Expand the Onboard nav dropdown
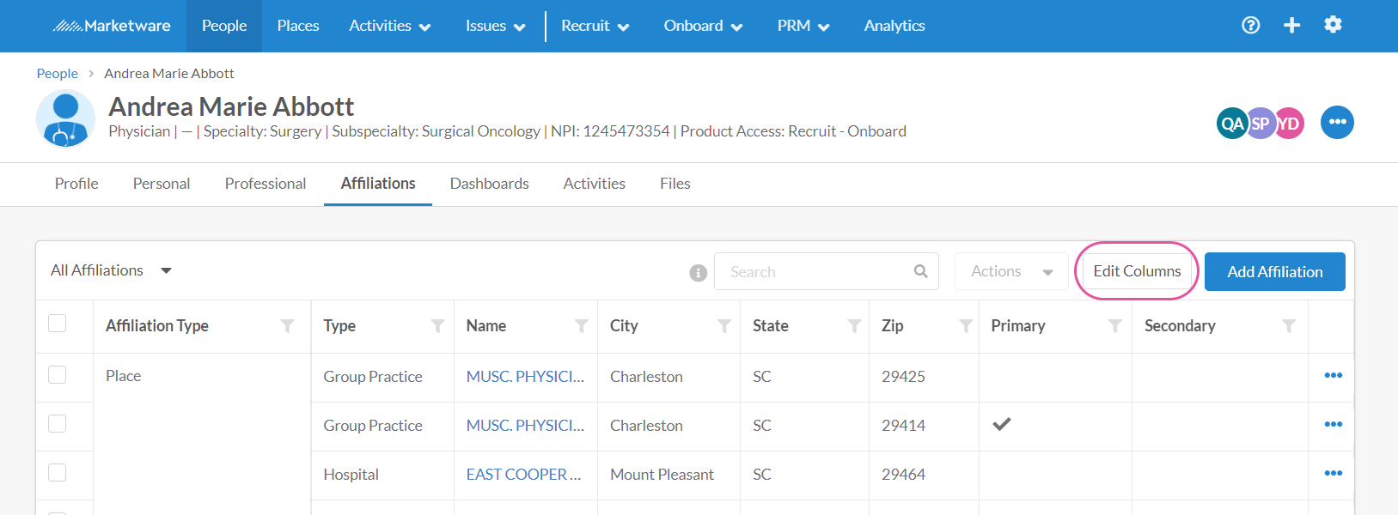The height and width of the screenshot is (515, 1398). 703,26
